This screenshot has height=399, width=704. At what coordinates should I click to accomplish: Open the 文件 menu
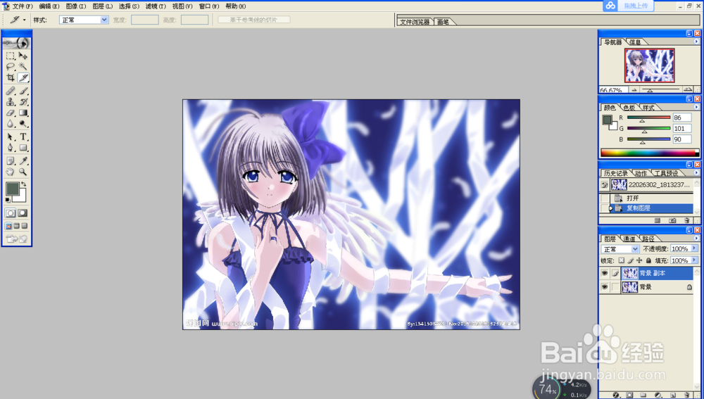[23, 6]
